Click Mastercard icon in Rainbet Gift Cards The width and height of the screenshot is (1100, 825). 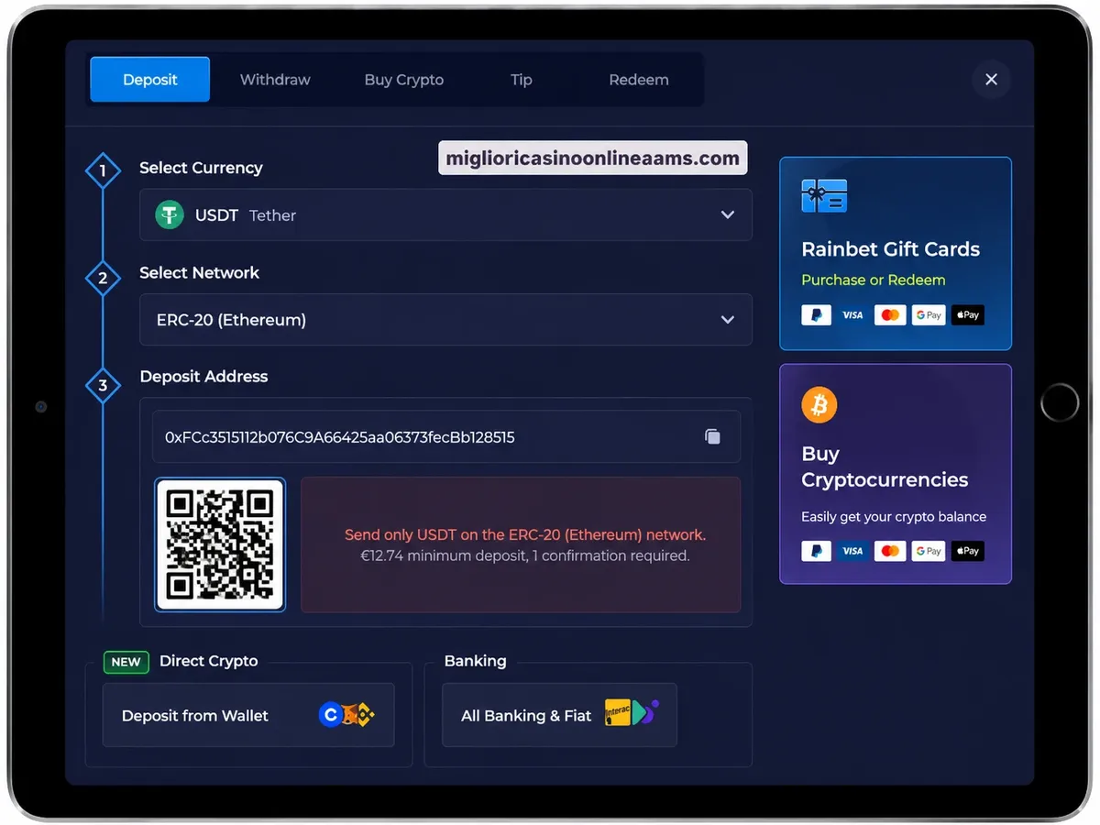(890, 315)
